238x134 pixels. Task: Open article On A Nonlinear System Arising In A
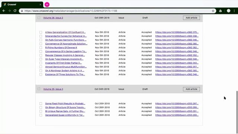pyautogui.click(x=65, y=70)
